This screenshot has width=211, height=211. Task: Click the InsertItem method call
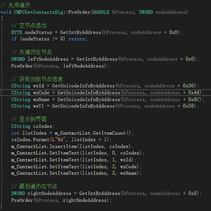(x=63, y=147)
